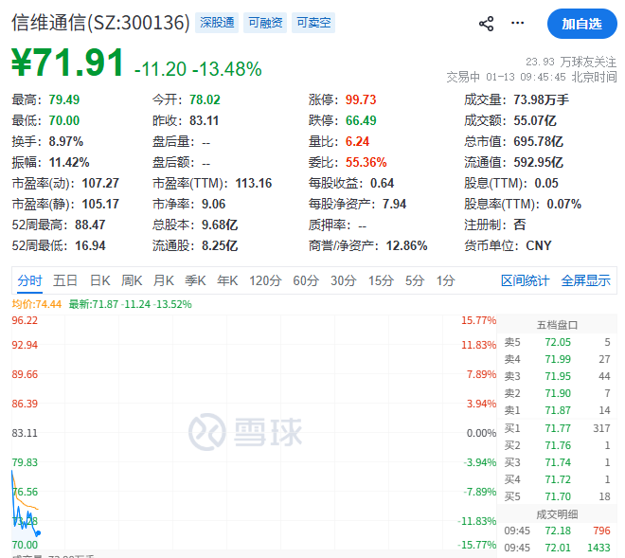Open the 30分 chart tab
The height and width of the screenshot is (558, 625).
tap(343, 280)
